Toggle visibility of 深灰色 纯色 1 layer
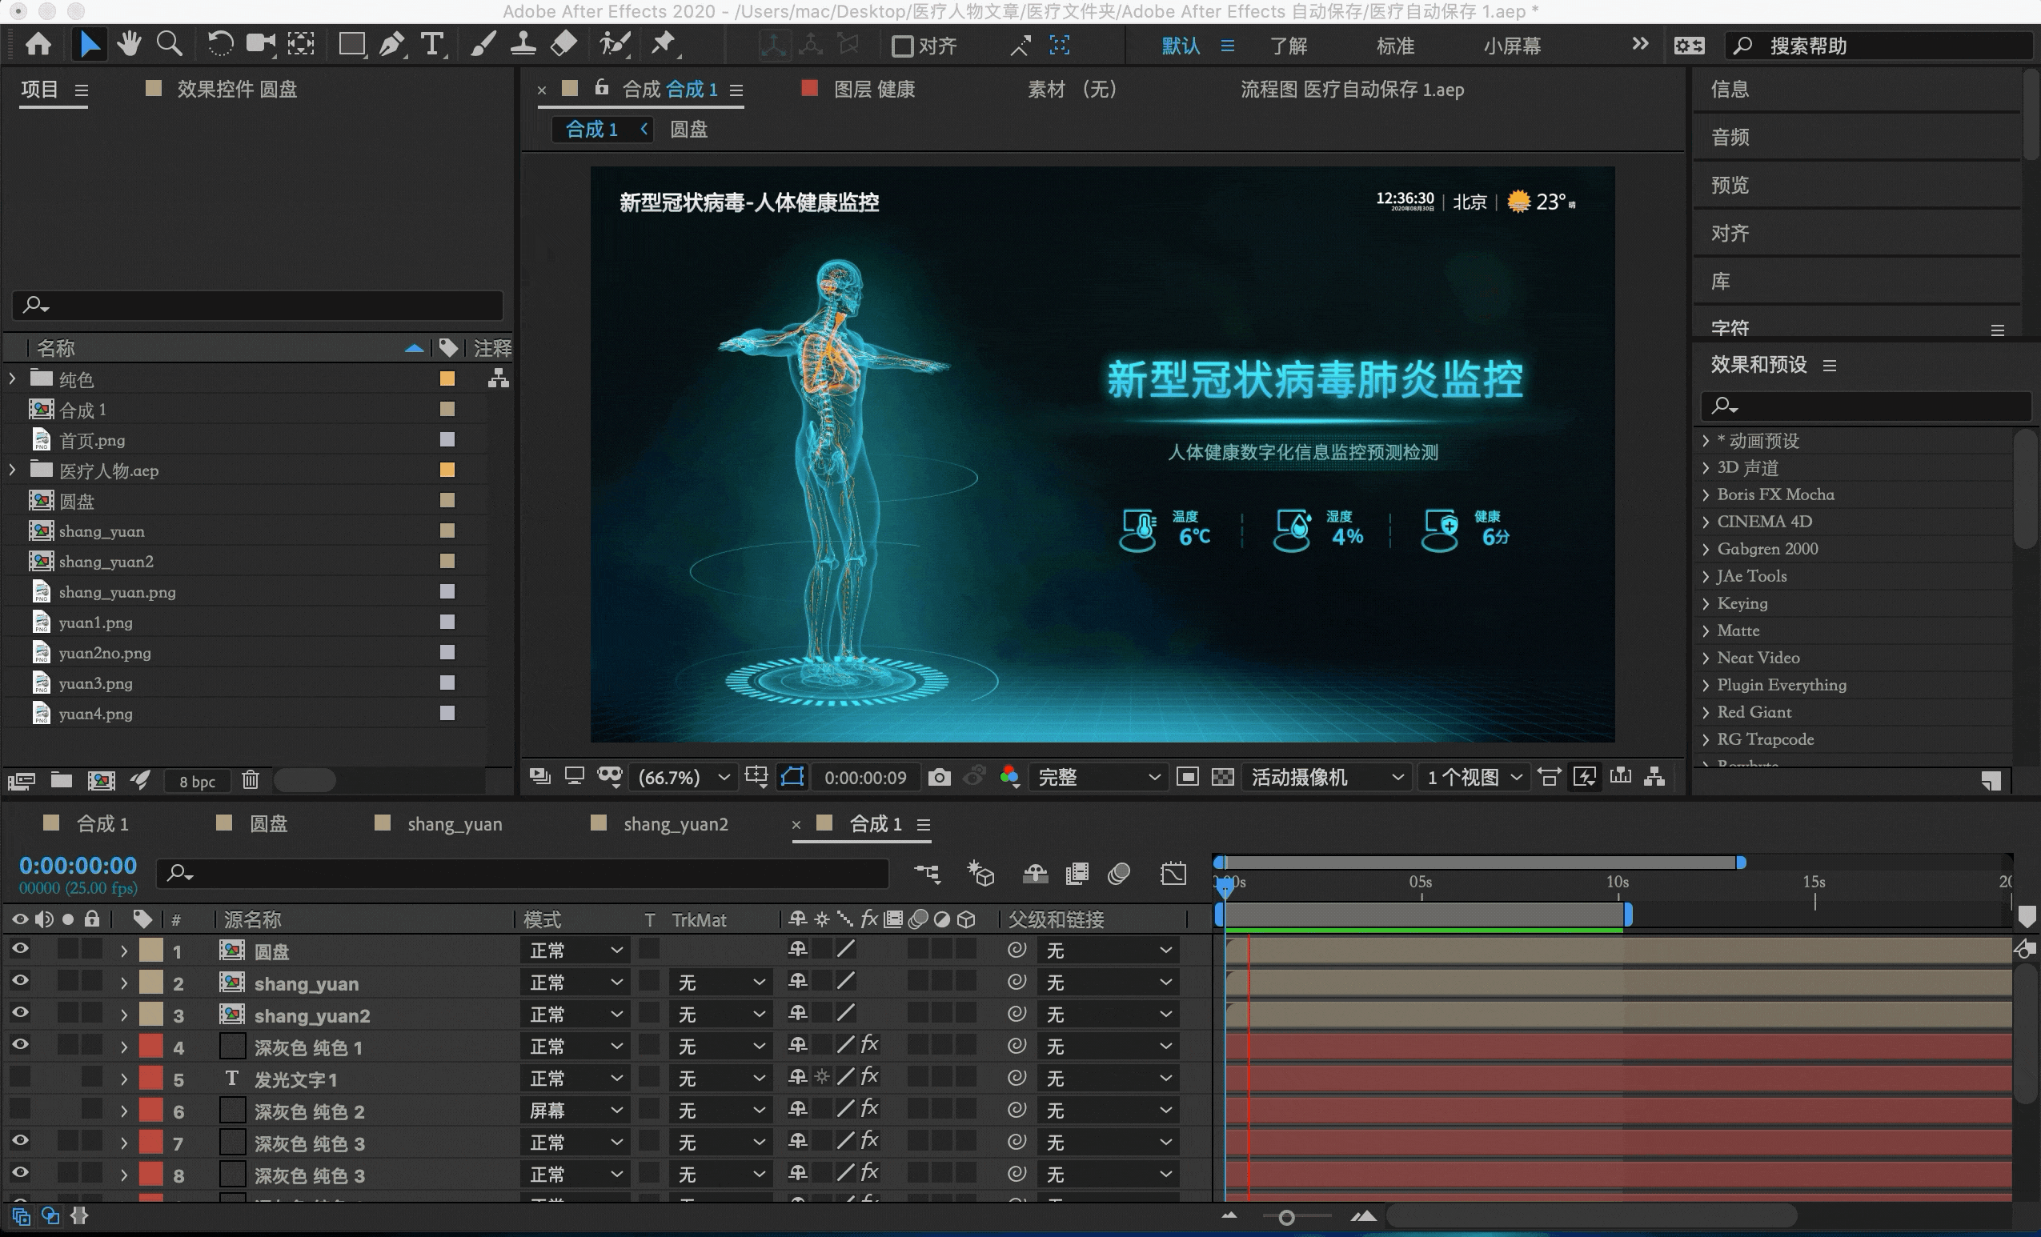This screenshot has height=1237, width=2041. 20,1045
